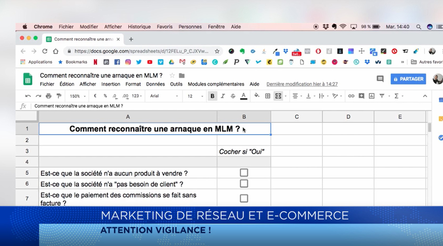Apply strikethrough formatting
443x246 pixels.
coord(233,96)
